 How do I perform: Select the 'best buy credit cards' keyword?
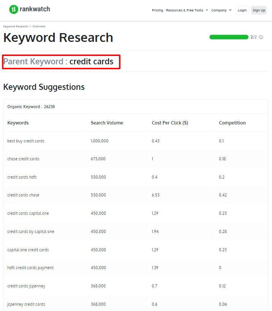click(26, 141)
